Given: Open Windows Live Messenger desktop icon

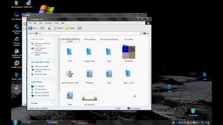Looking at the screenshot, I should coord(17,53).
